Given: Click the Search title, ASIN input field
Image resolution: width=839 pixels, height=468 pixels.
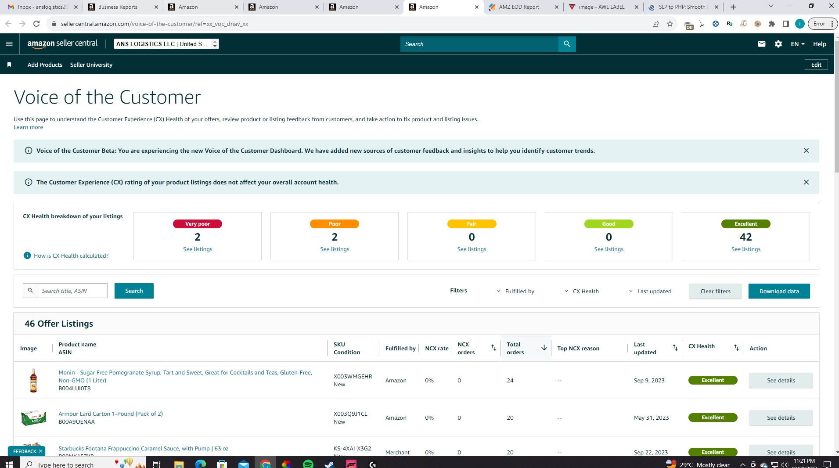Looking at the screenshot, I should (72, 291).
